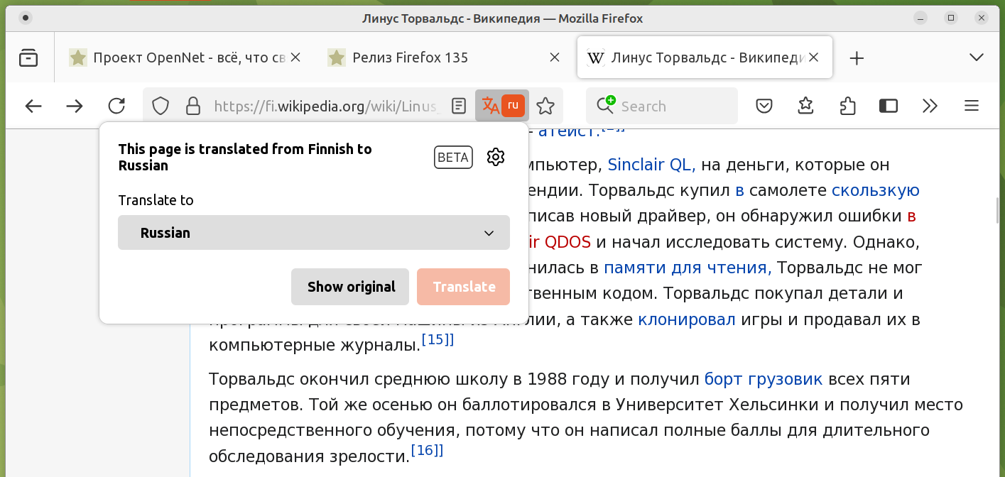The image size is (1005, 477).
Task: Open translation settings gear icon
Action: pos(496,157)
